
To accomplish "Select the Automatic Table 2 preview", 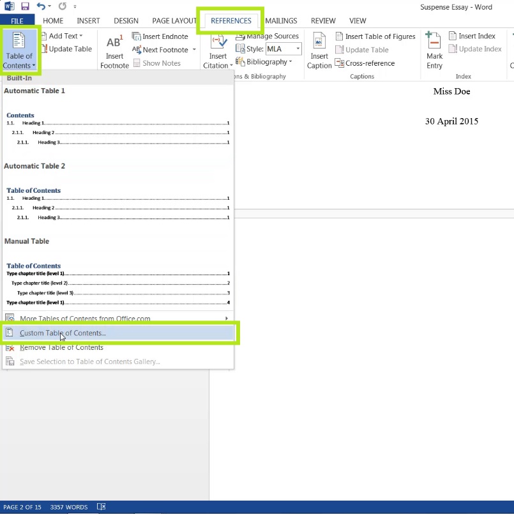I will coord(117,197).
